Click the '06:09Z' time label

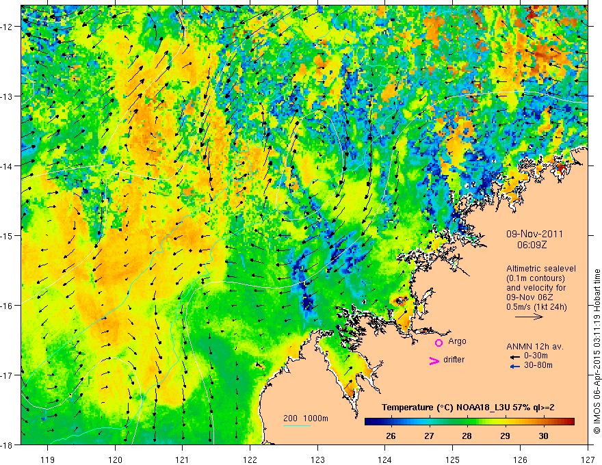click(x=532, y=245)
